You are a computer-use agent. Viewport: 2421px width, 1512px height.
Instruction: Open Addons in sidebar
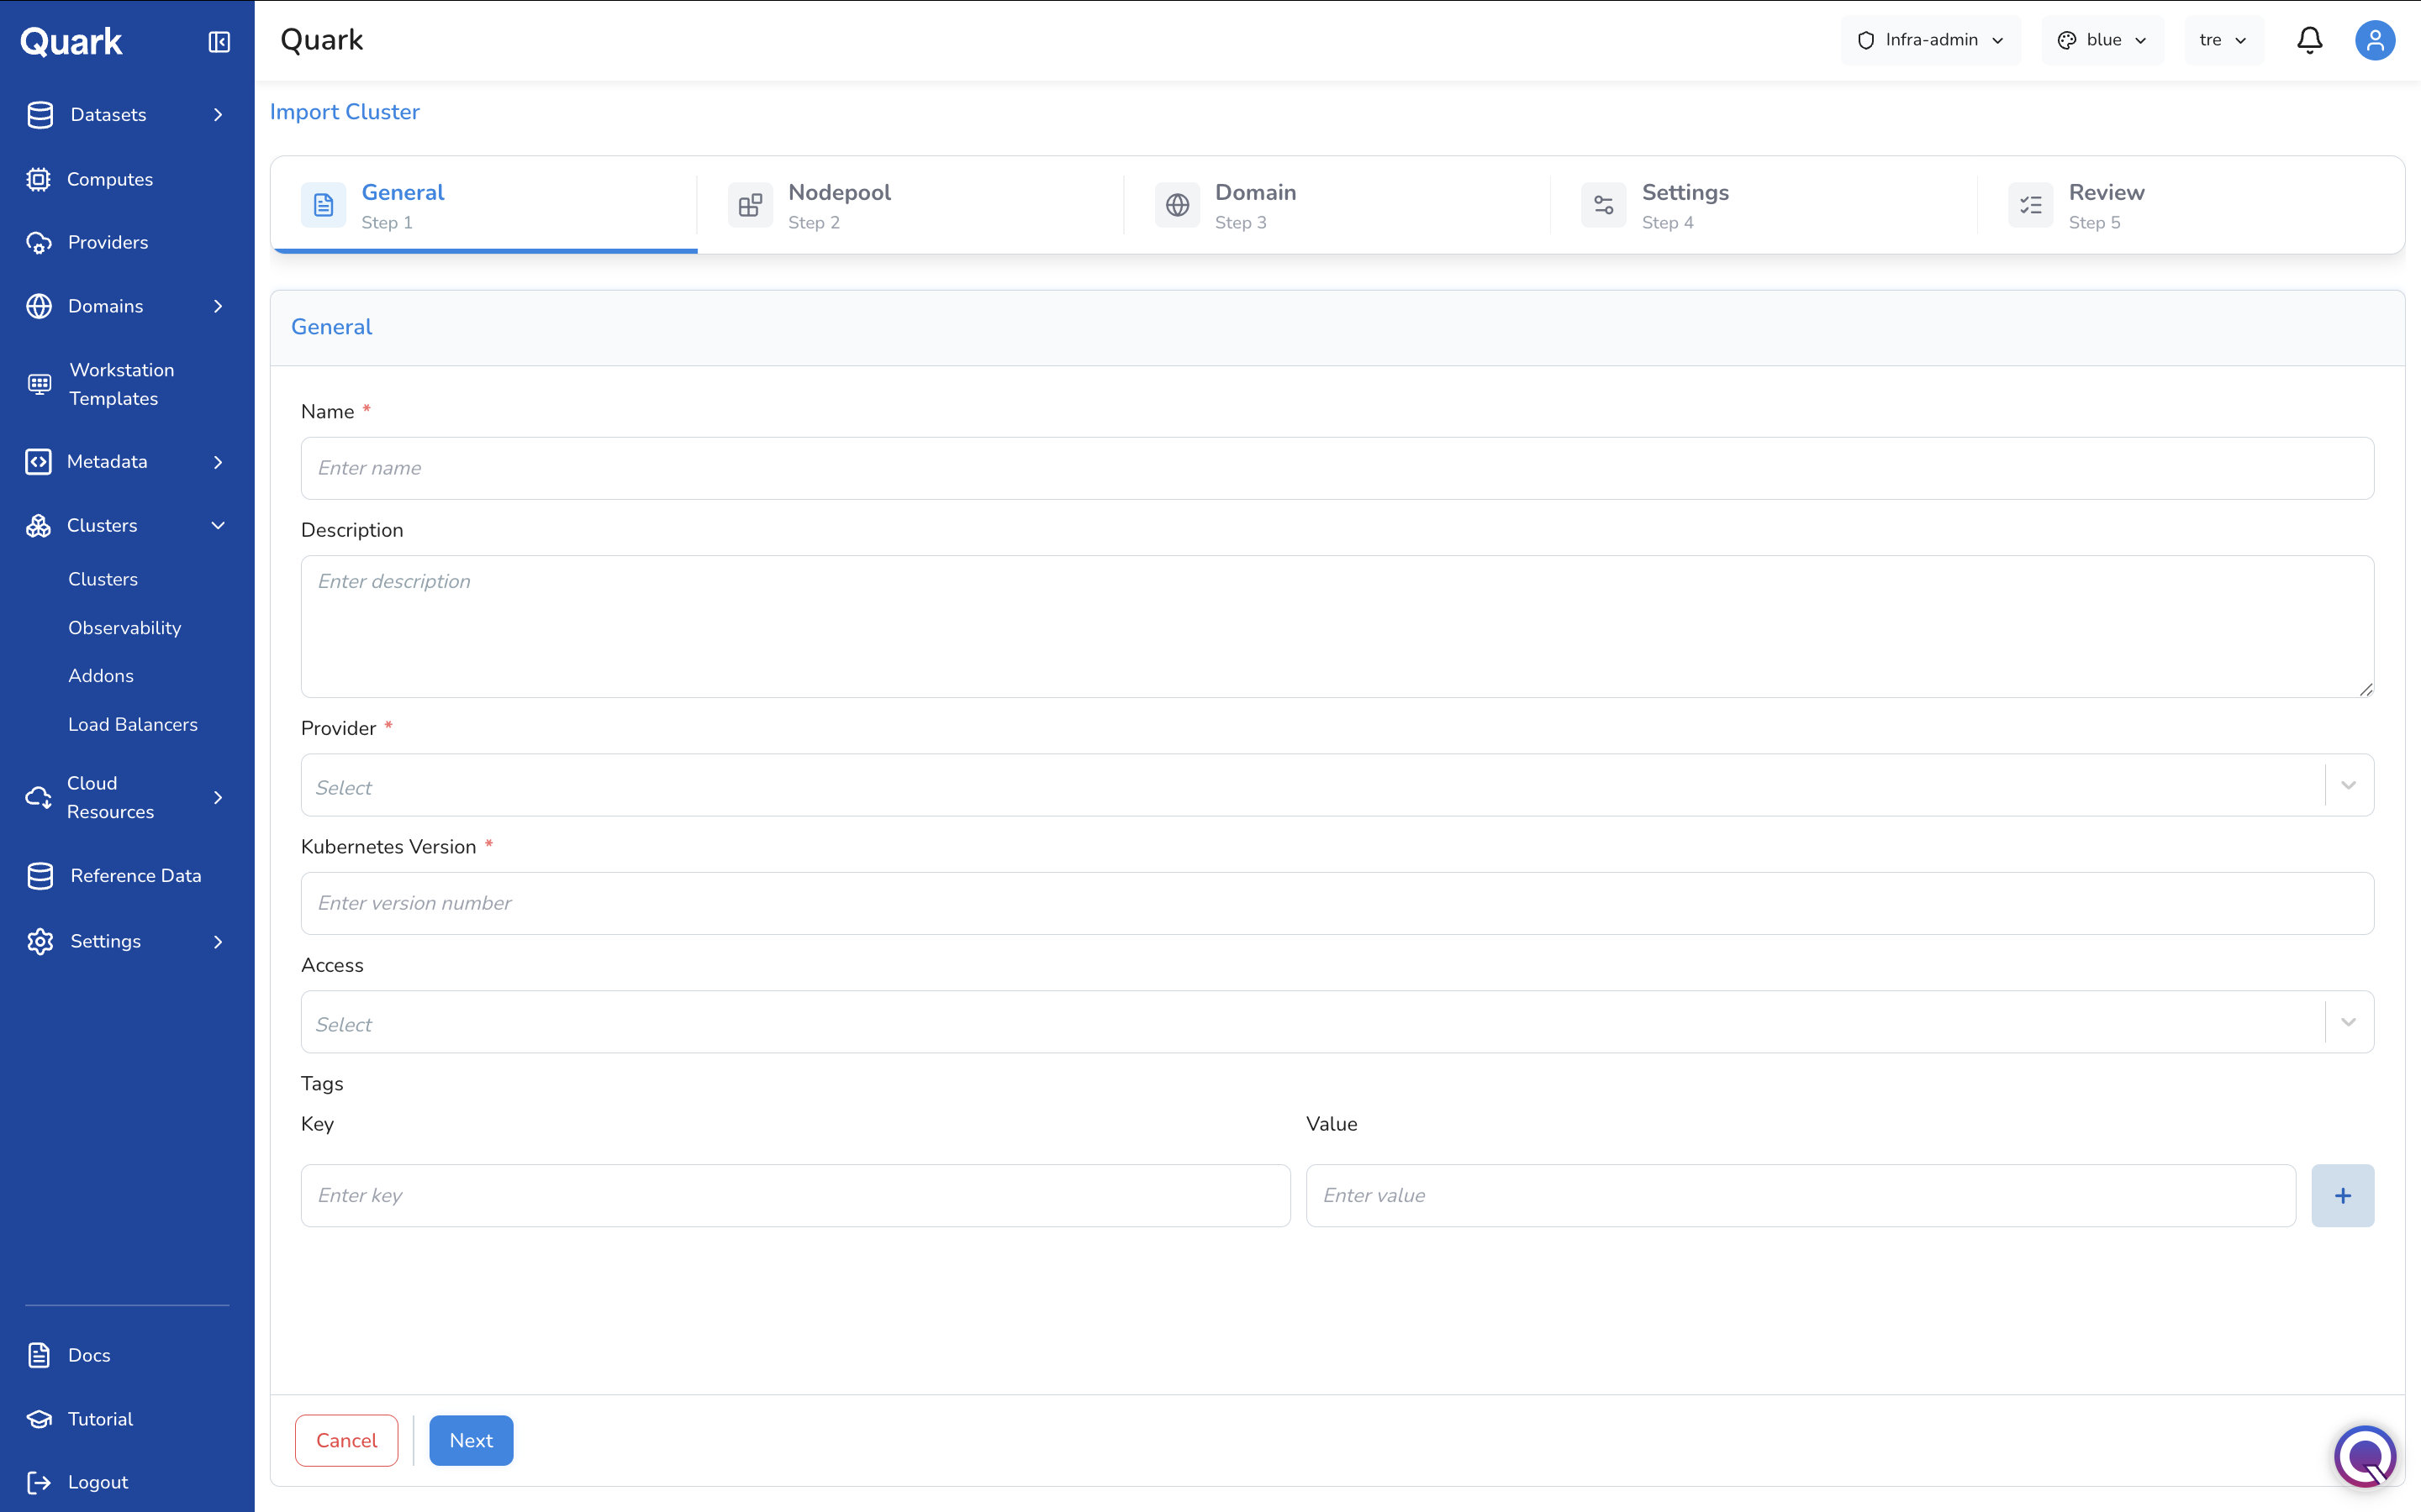[101, 676]
